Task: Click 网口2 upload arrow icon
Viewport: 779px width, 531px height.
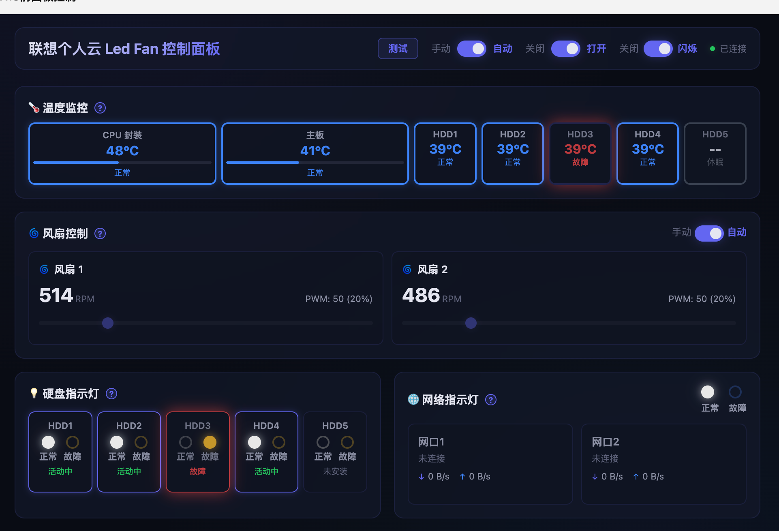Action: click(636, 477)
